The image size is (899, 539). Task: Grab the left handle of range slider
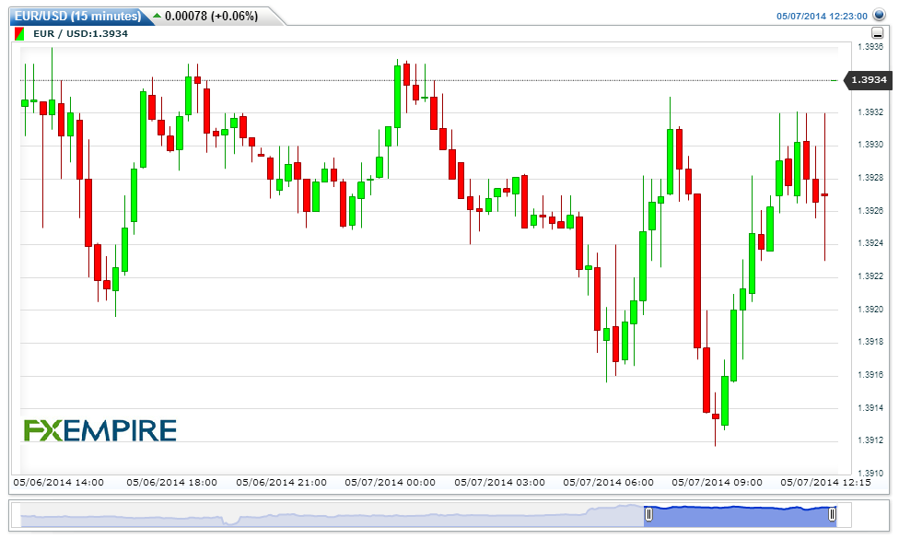pos(648,514)
